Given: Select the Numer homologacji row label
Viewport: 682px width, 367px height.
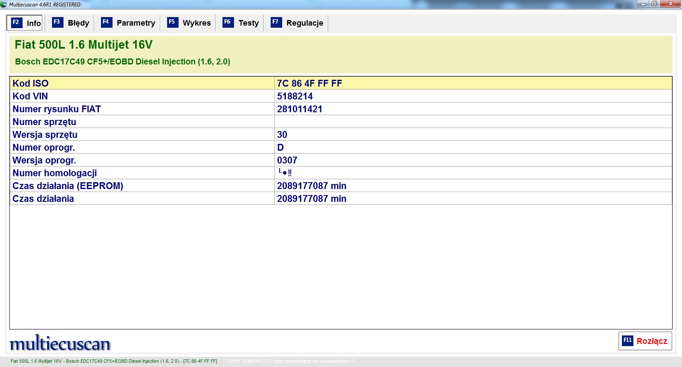Looking at the screenshot, I should pyautogui.click(x=55, y=173).
